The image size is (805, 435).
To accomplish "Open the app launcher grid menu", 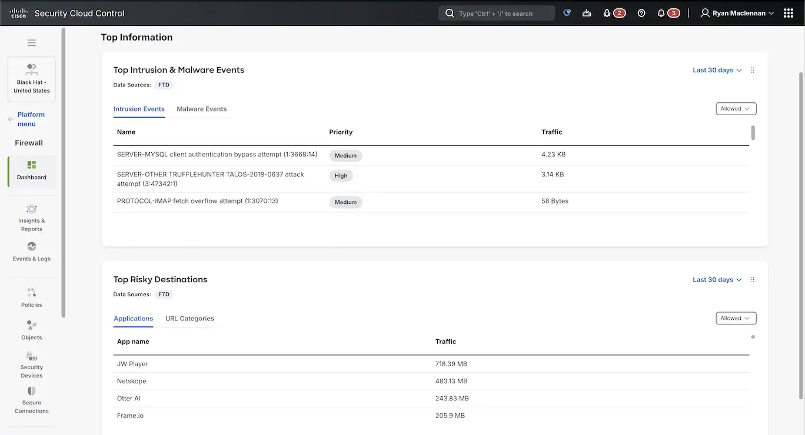I will point(789,12).
